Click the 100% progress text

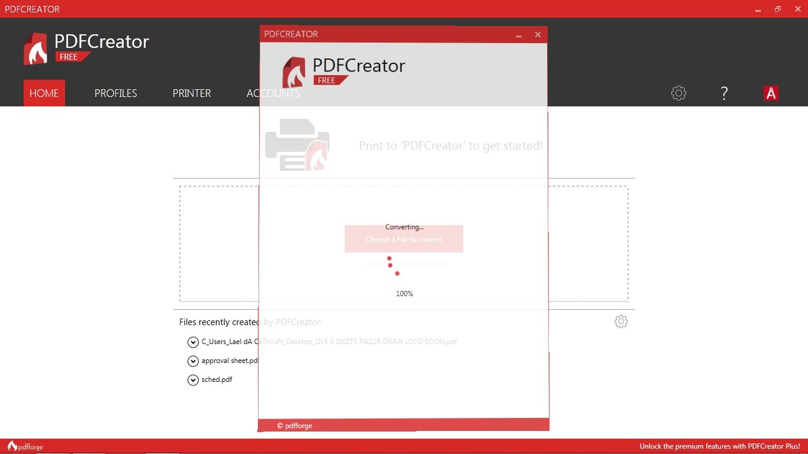[x=405, y=294]
